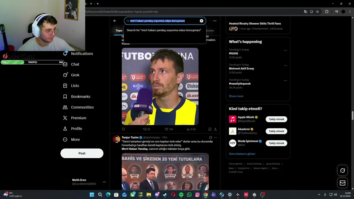Open the floating Messages envelope button

pyautogui.click(x=342, y=183)
